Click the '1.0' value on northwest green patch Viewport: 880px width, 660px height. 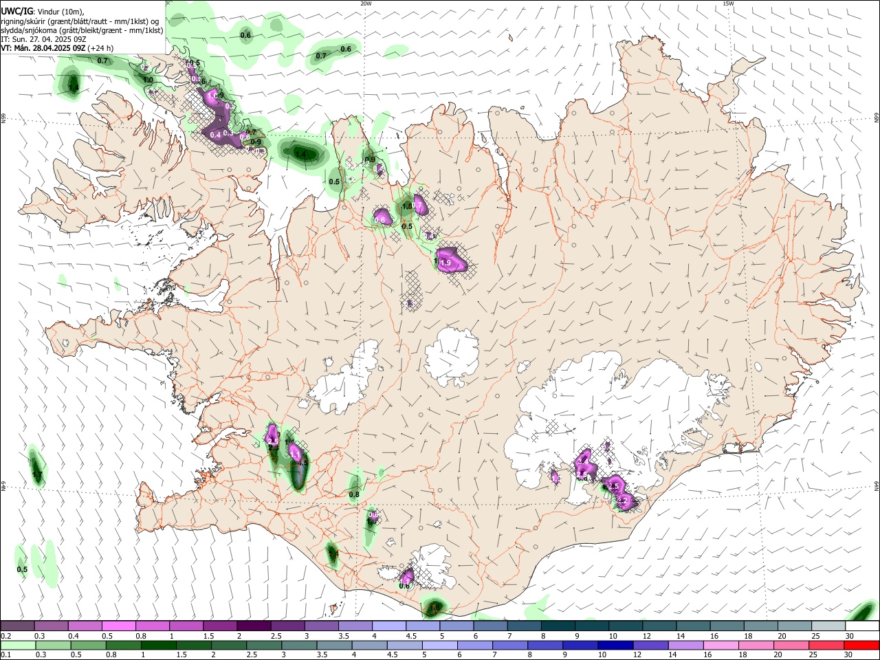[x=148, y=80]
